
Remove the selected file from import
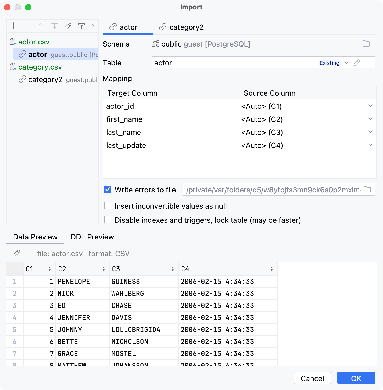coord(27,26)
